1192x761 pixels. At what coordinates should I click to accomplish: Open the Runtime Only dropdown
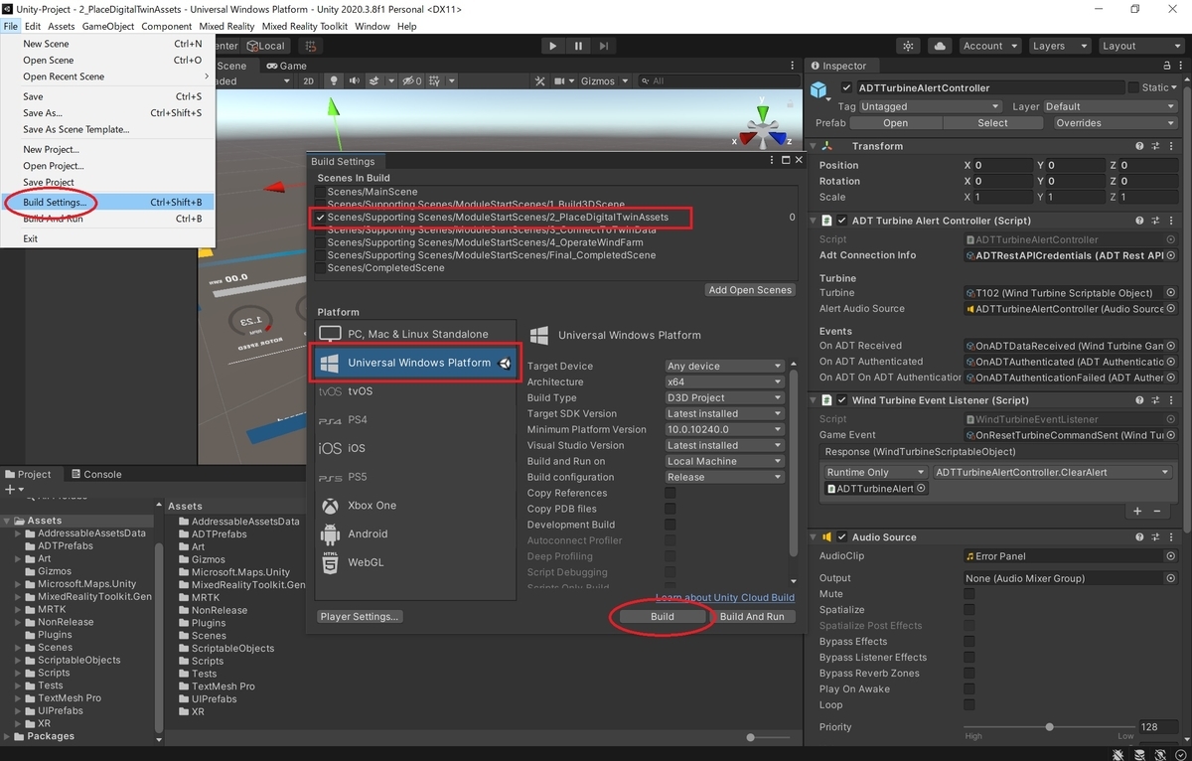[874, 473]
